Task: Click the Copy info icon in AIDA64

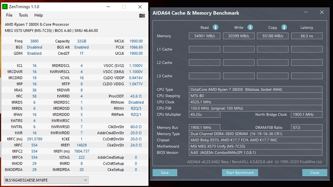Action: pyautogui.click(x=284, y=27)
